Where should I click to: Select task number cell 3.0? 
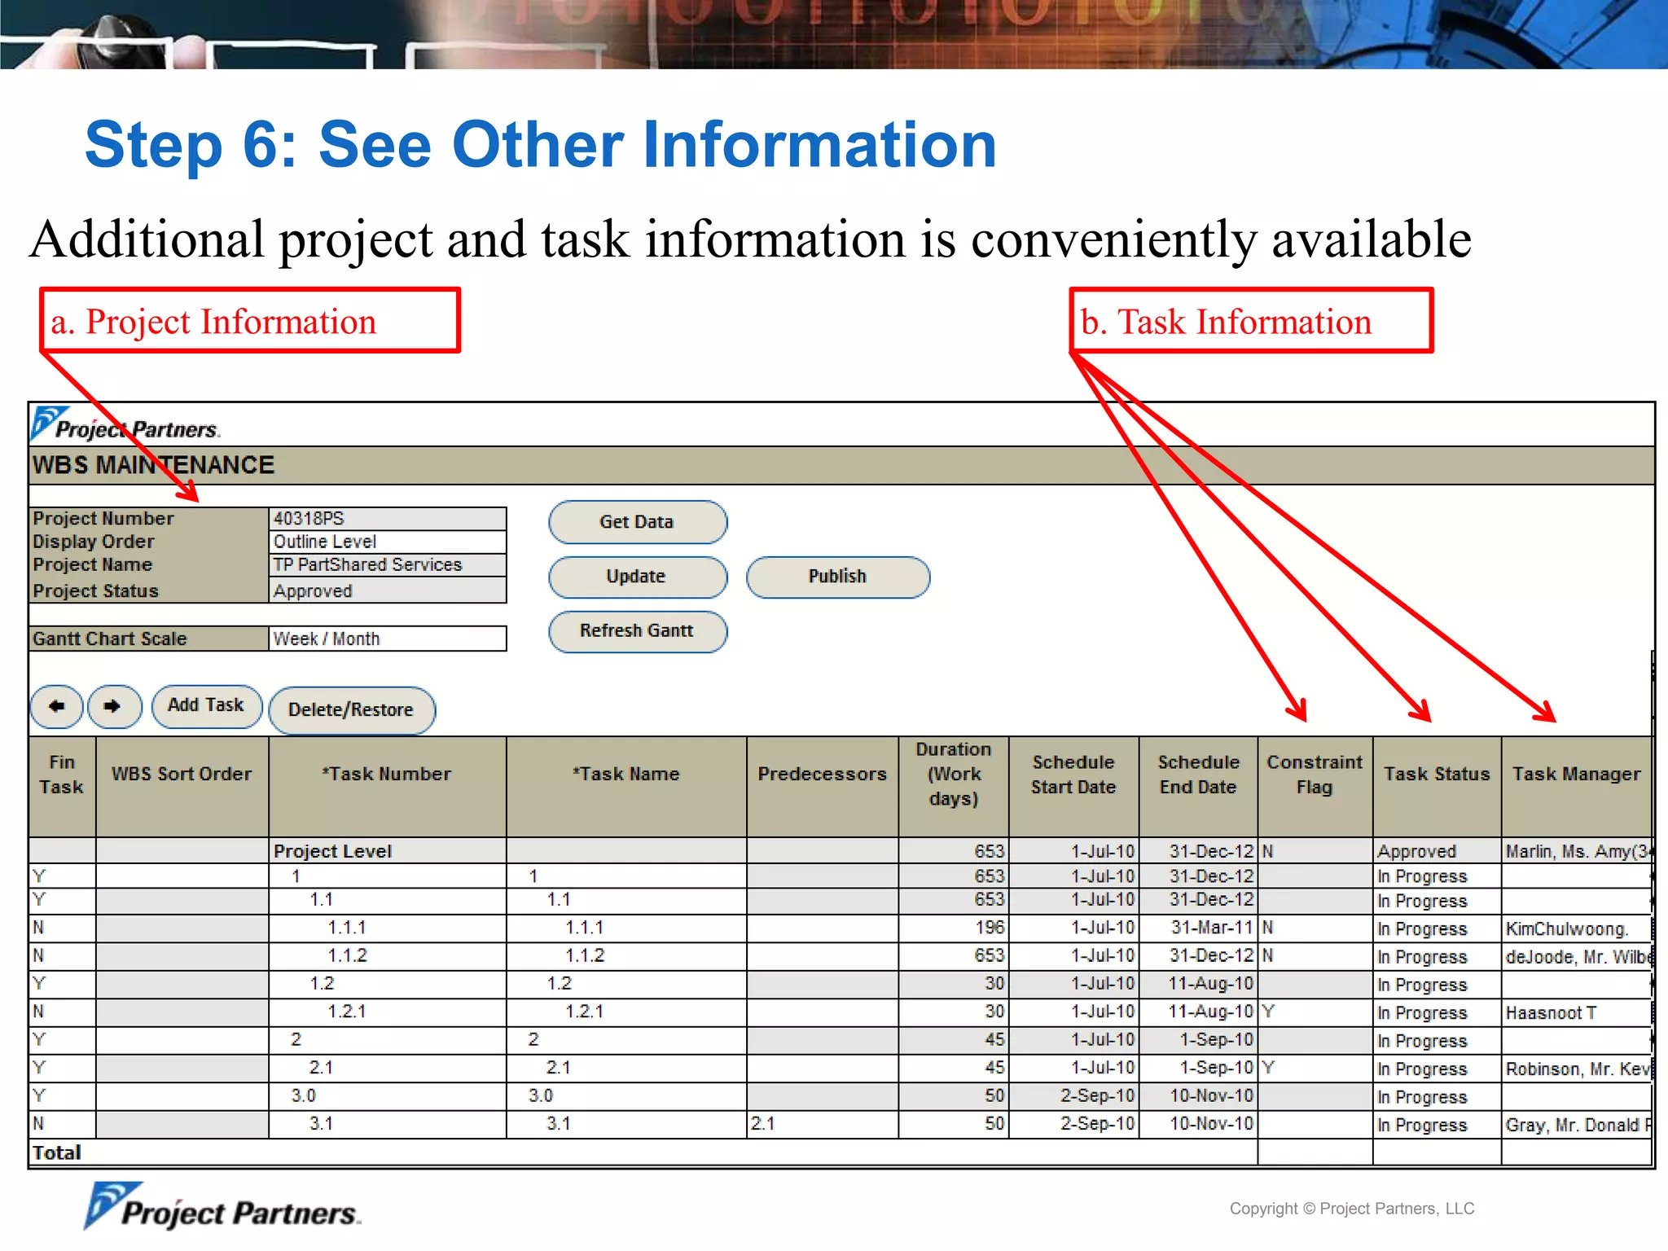pyautogui.click(x=388, y=1095)
